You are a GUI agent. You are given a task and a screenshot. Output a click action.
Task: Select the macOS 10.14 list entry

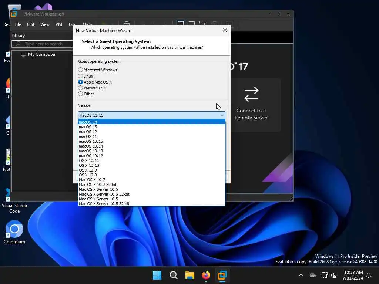coord(151,146)
